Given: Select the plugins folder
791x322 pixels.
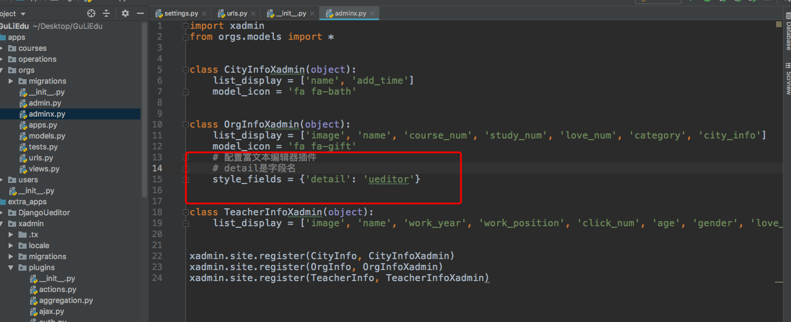Looking at the screenshot, I should (x=42, y=267).
